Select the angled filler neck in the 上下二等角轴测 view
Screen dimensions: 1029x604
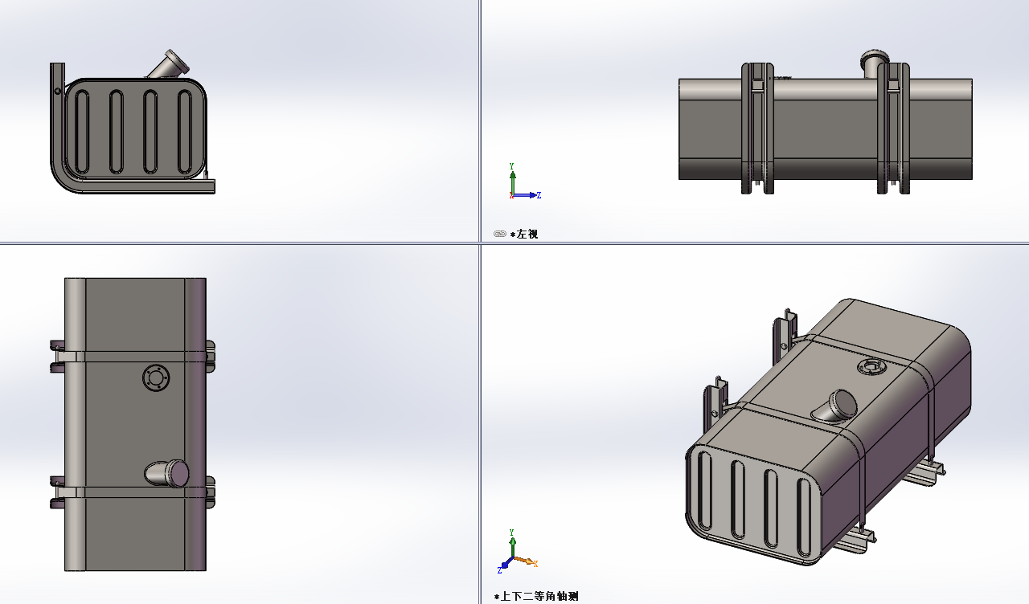834,405
